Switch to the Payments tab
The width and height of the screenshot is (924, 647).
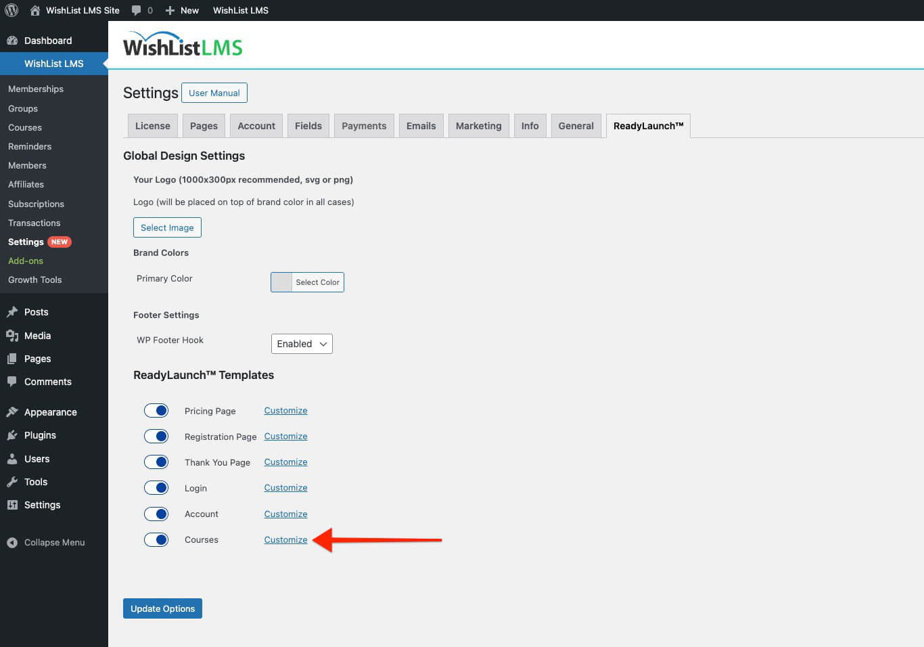point(363,125)
